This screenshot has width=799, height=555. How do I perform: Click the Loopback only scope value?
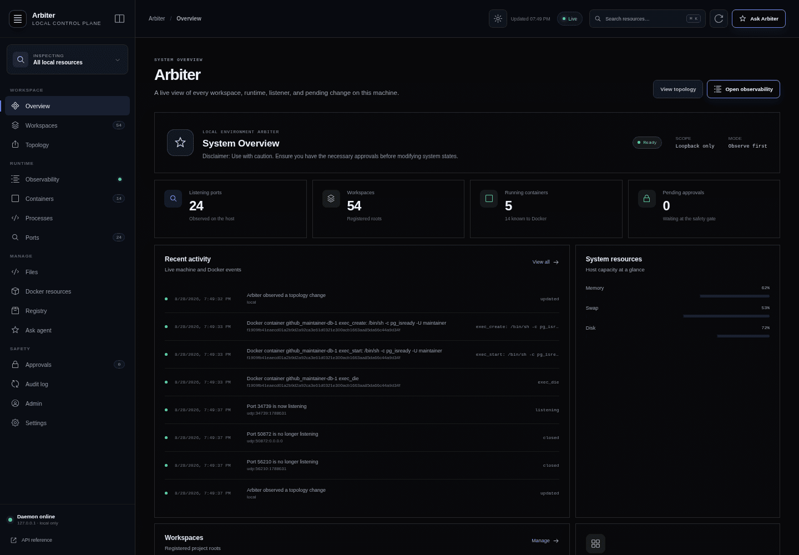(695, 147)
